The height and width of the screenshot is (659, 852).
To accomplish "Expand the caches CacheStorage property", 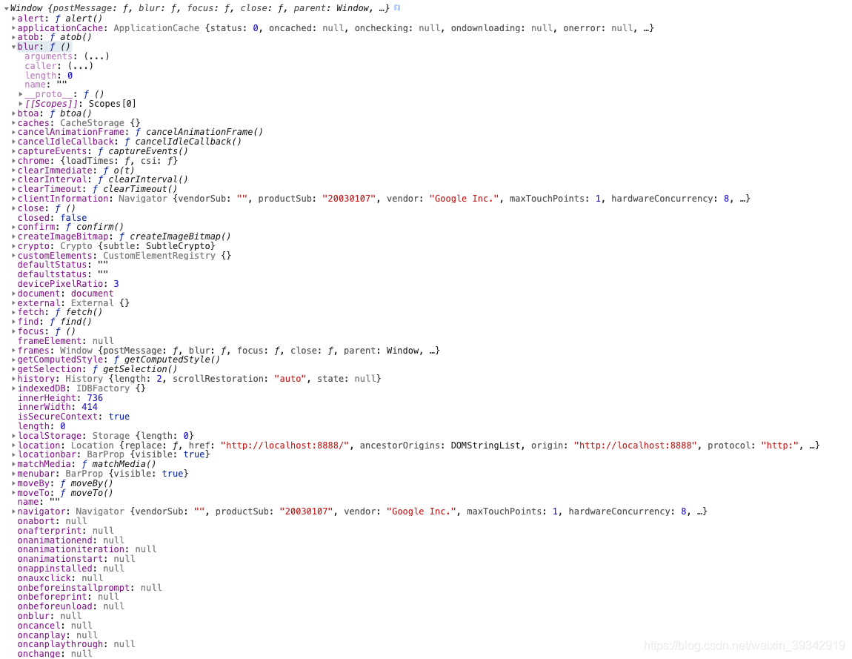I will pos(13,123).
